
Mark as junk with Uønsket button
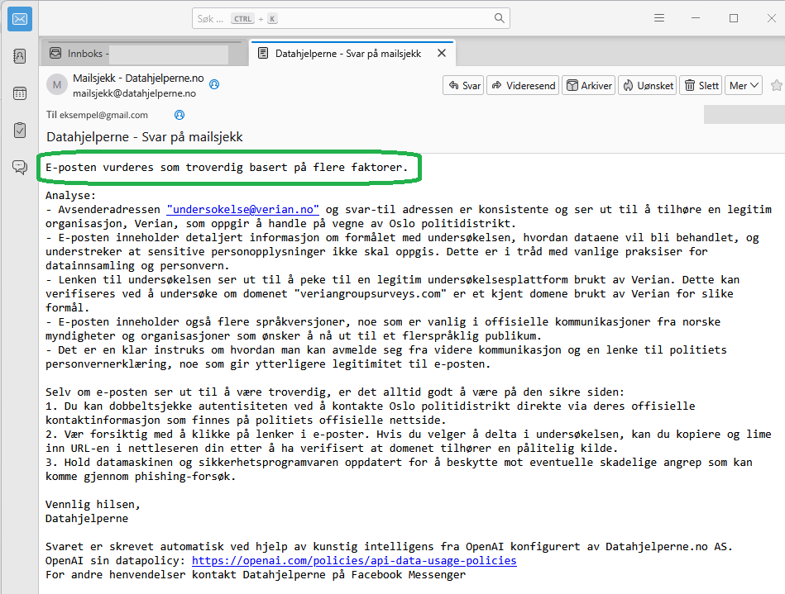pyautogui.click(x=648, y=85)
